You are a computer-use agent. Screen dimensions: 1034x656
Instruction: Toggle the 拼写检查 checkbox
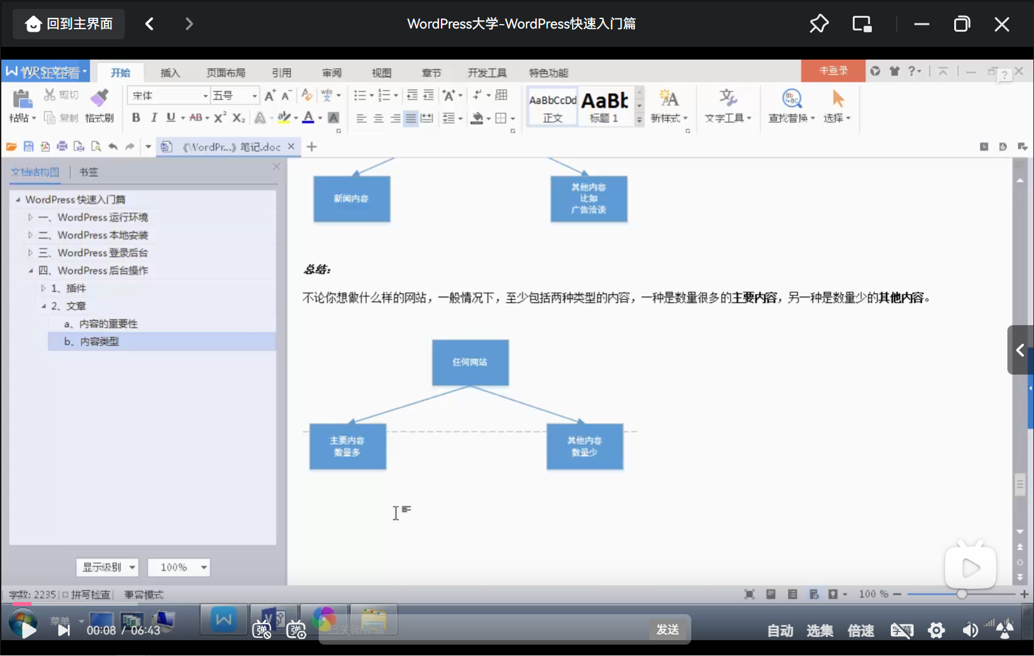point(65,595)
